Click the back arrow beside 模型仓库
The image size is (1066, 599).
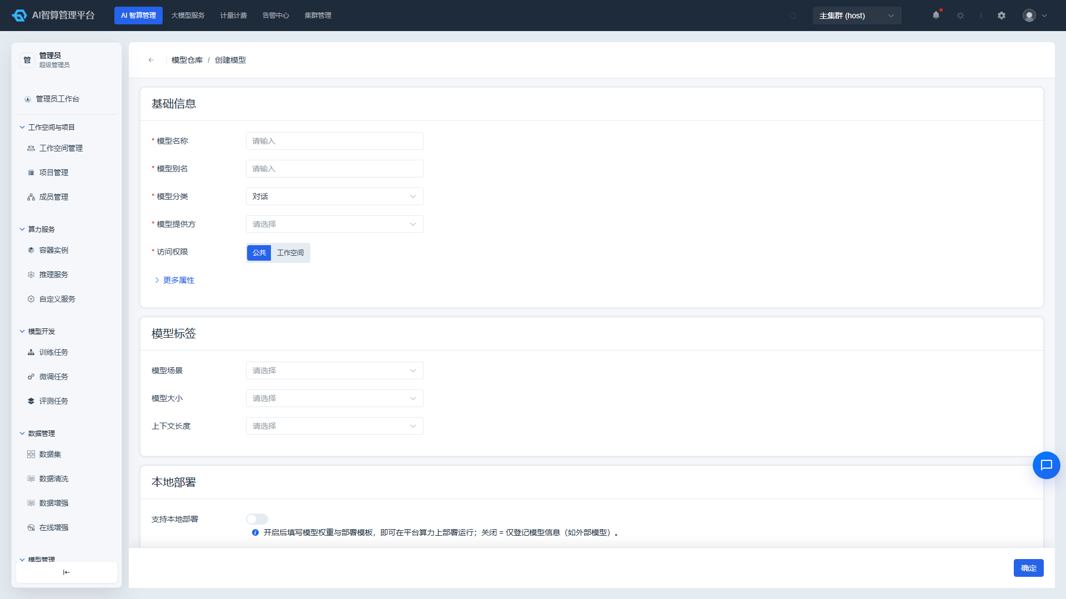[x=151, y=60]
